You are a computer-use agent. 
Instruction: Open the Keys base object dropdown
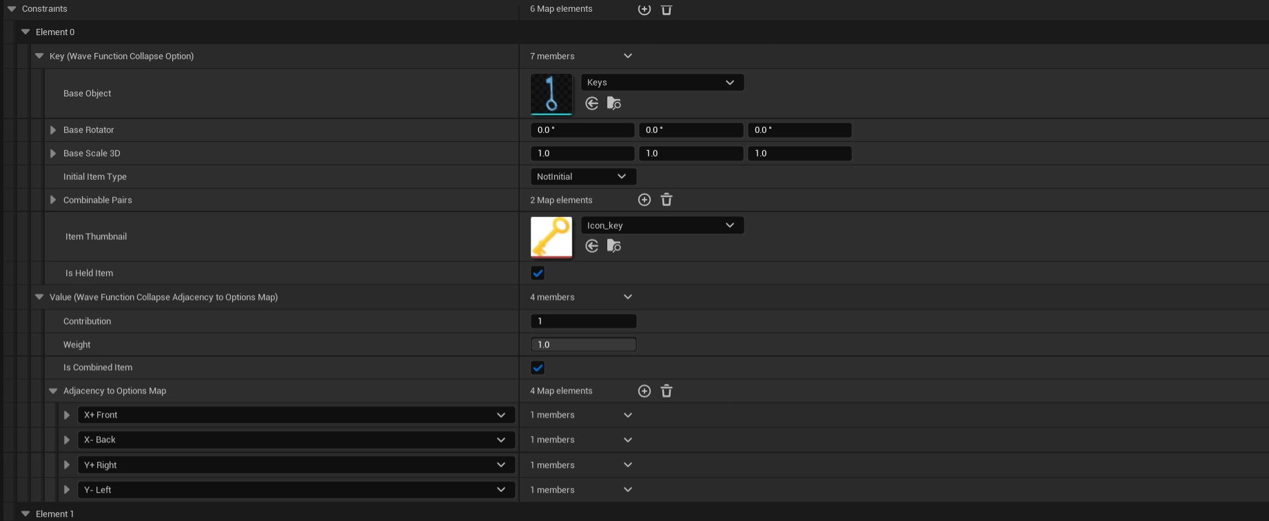coord(662,82)
